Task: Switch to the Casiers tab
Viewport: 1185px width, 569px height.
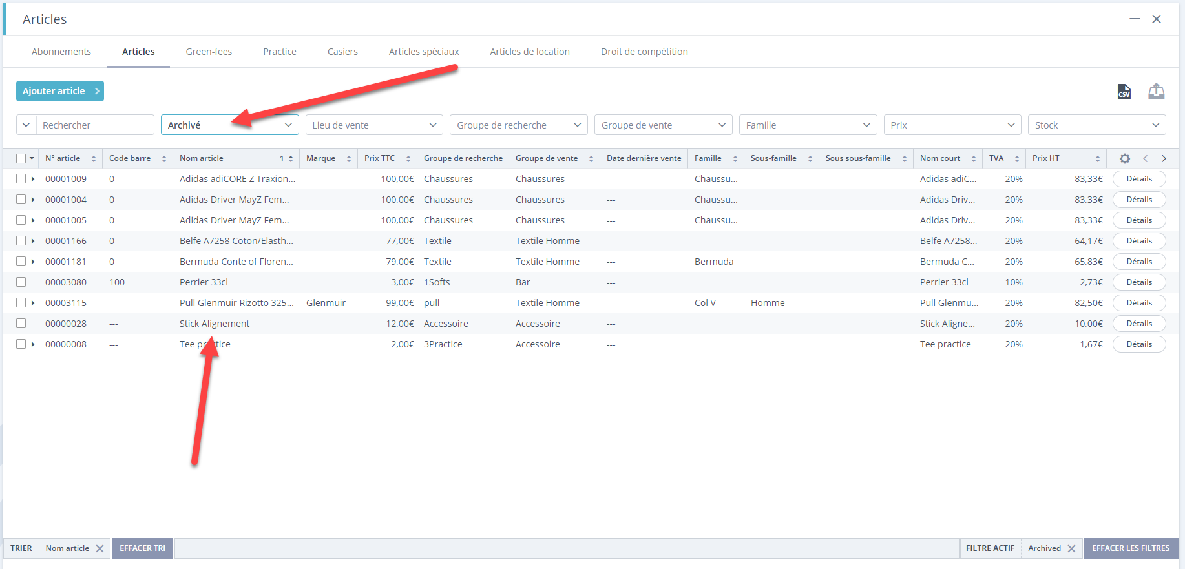Action: pyautogui.click(x=342, y=52)
